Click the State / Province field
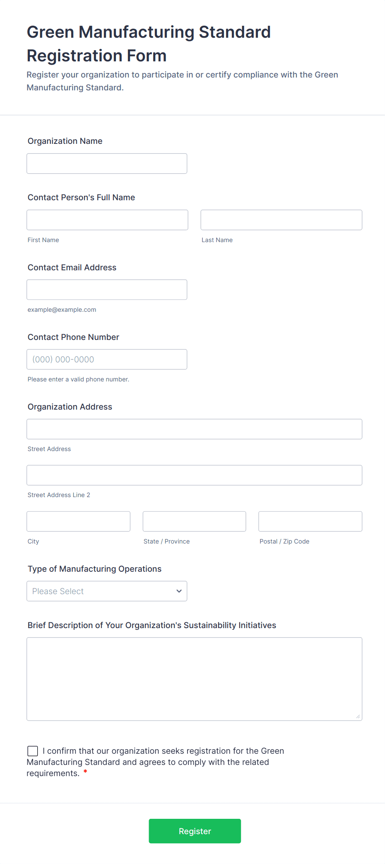Screen dimensions: 385x864 coord(194,522)
